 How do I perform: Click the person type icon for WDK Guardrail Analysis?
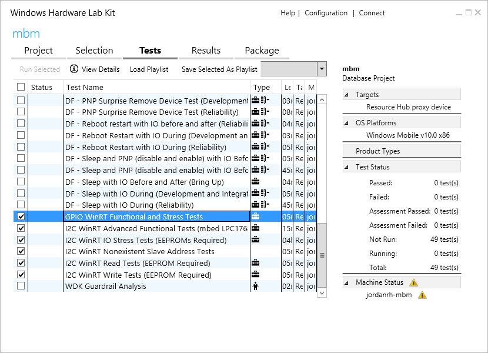coord(255,287)
